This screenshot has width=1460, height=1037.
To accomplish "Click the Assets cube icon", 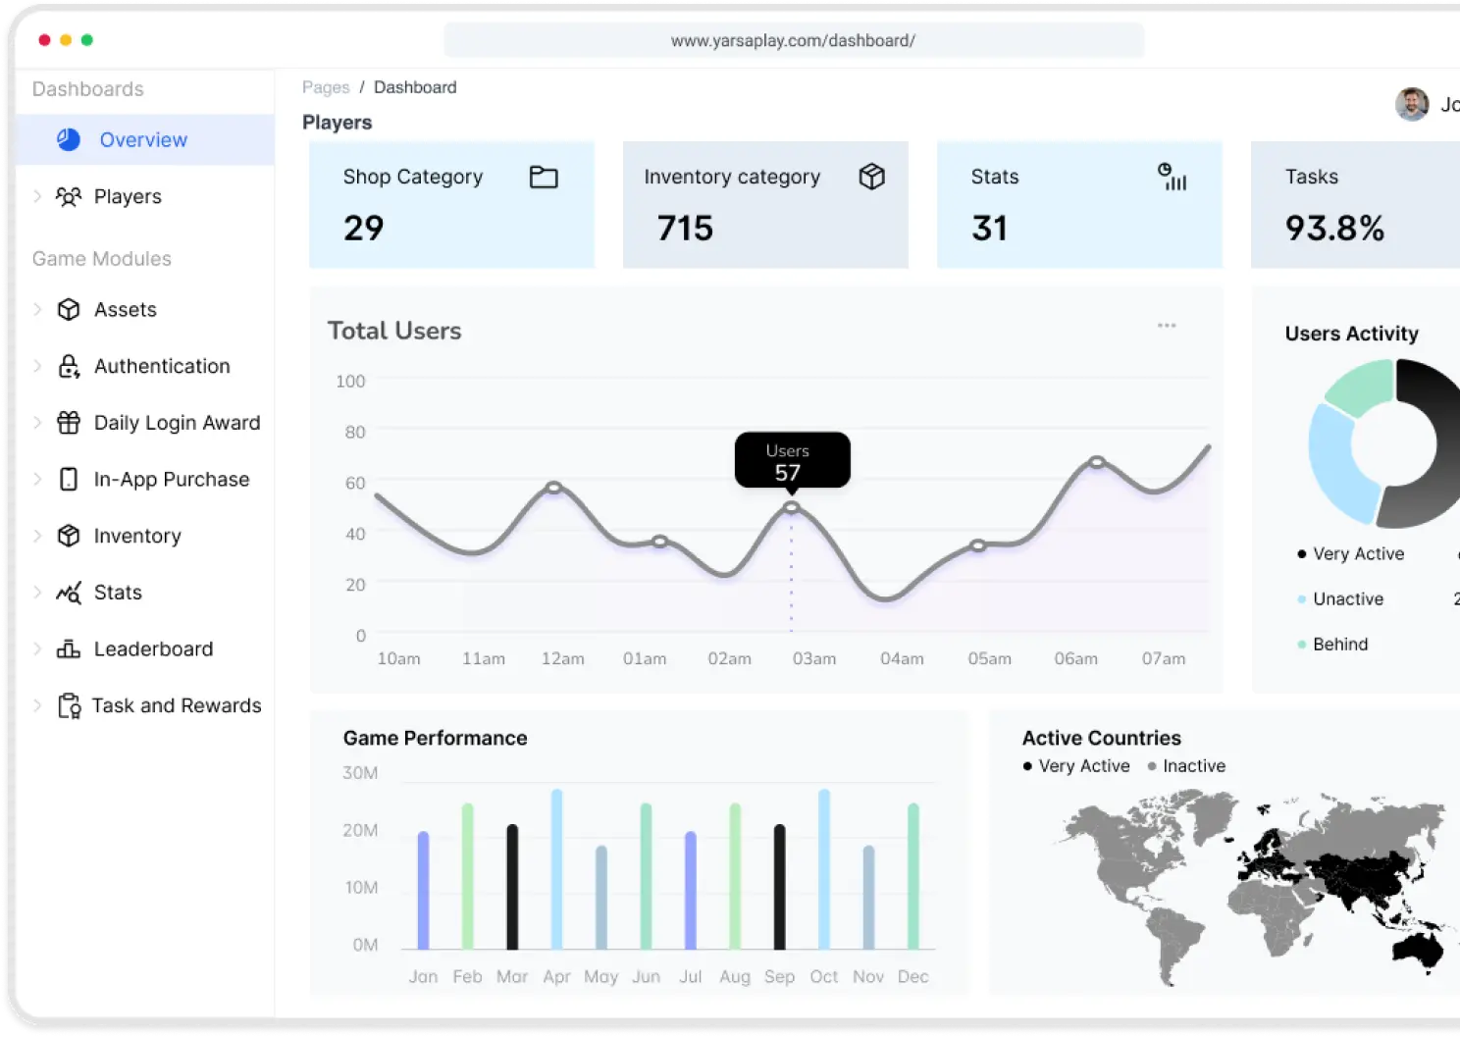I will coord(69,310).
